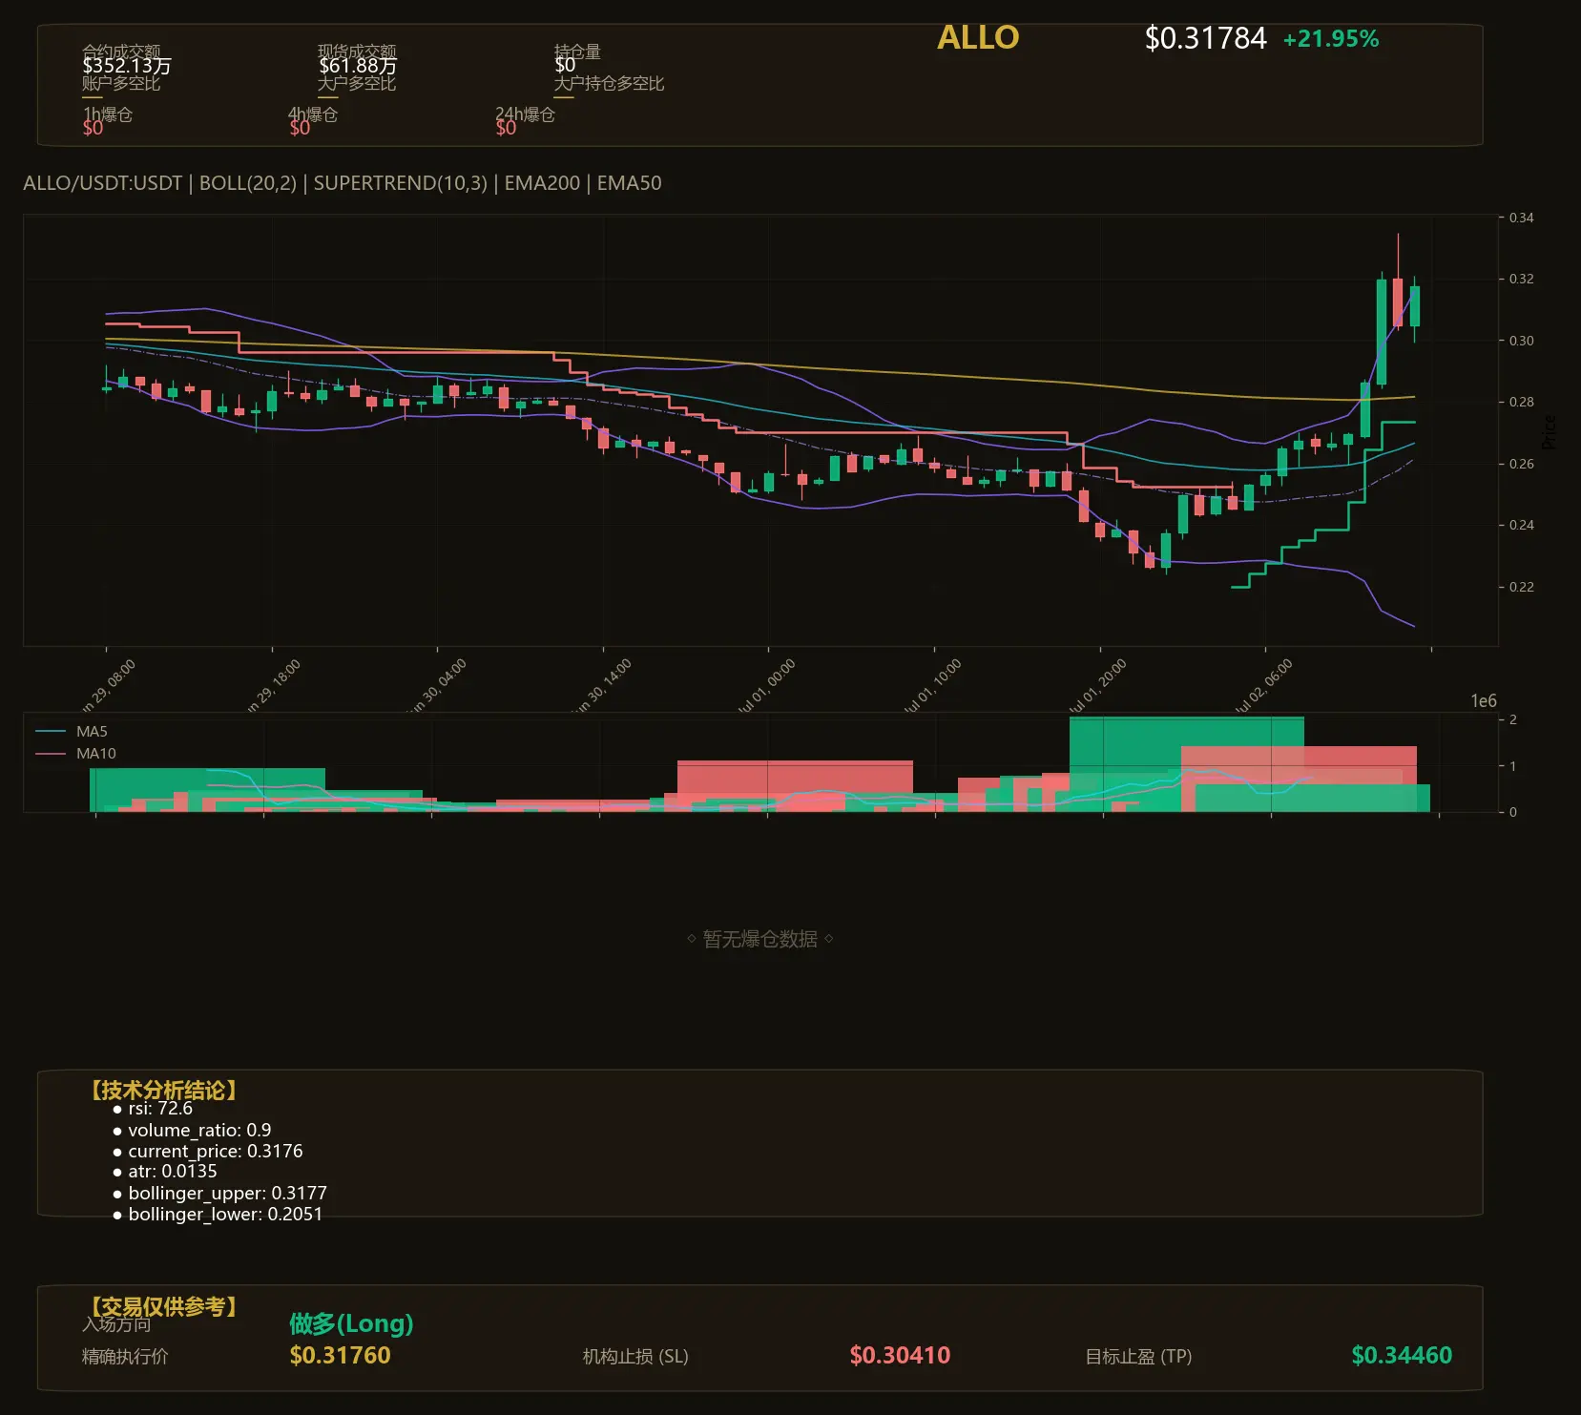Click the 账户多空比 label
The width and height of the screenshot is (1581, 1415).
121,83
